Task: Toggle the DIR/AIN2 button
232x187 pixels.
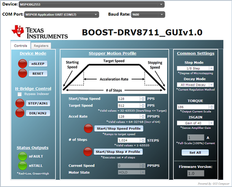Action: click(38, 113)
